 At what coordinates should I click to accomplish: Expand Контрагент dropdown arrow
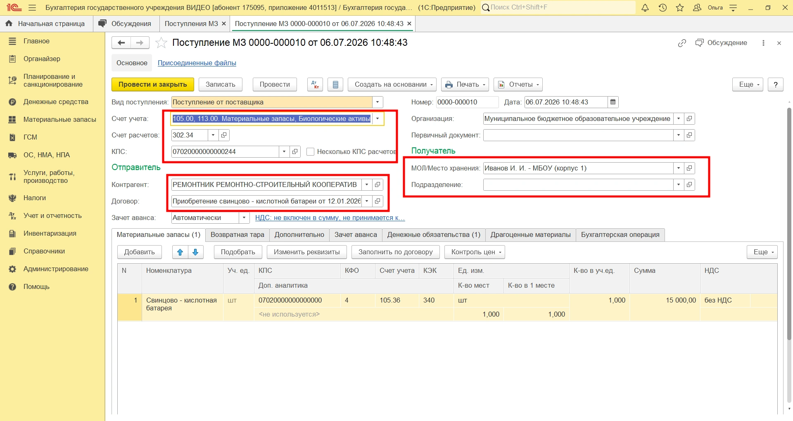tap(367, 184)
